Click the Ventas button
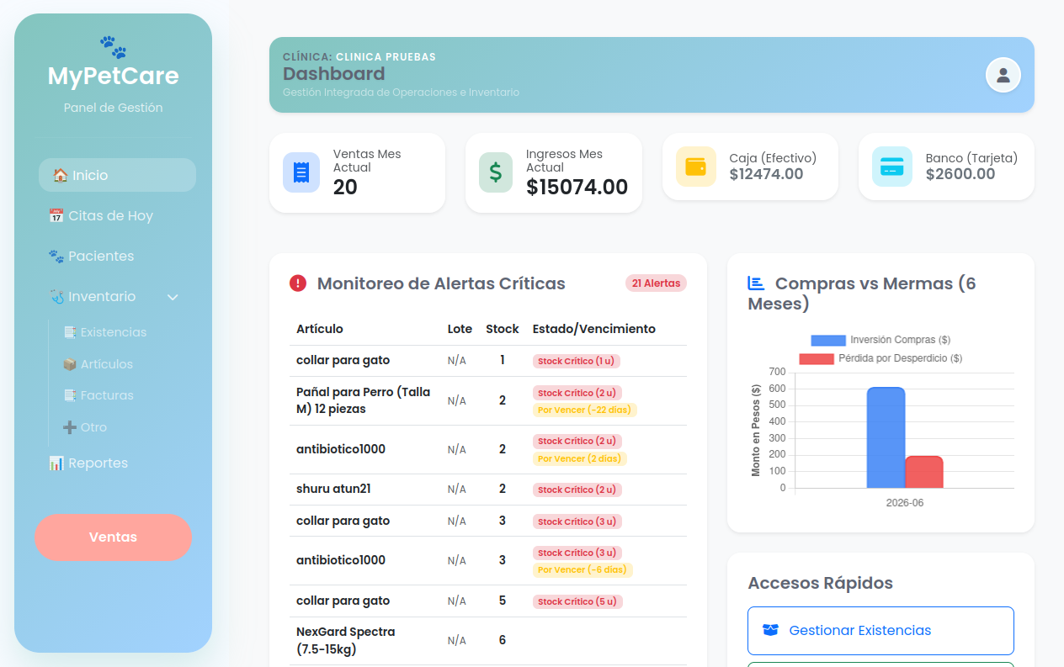This screenshot has width=1064, height=667. tap(113, 537)
